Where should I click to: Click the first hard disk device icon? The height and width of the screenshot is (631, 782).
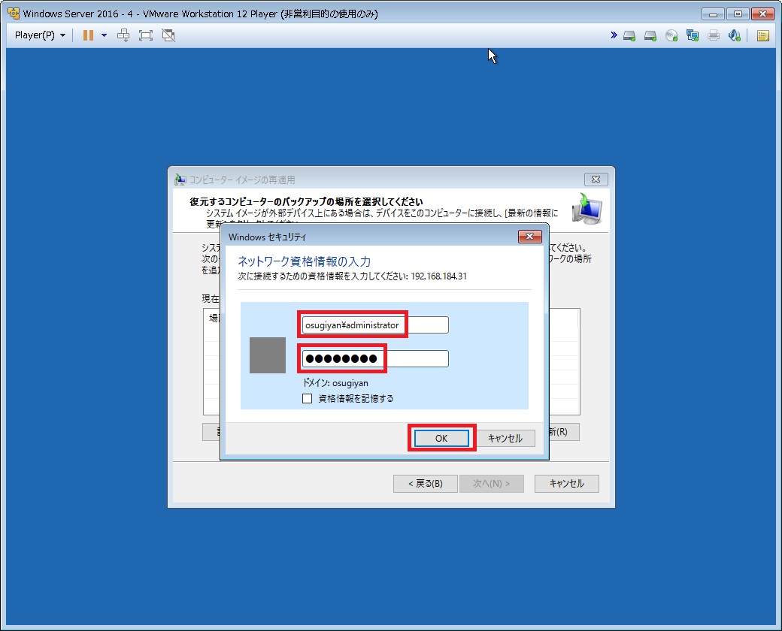[x=629, y=35]
